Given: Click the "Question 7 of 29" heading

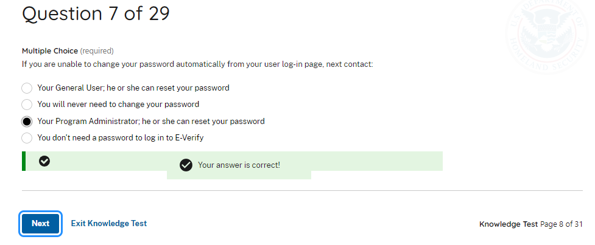Looking at the screenshot, I should click(x=96, y=14).
